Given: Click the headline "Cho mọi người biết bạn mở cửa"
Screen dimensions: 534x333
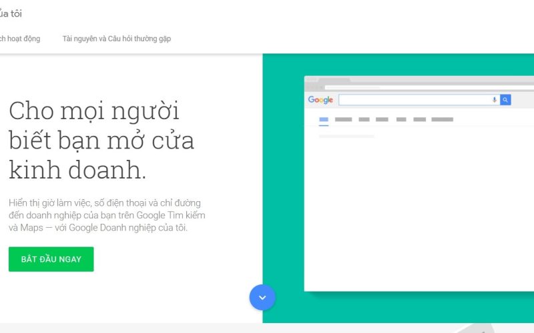Looking at the screenshot, I should pyautogui.click(x=101, y=140).
